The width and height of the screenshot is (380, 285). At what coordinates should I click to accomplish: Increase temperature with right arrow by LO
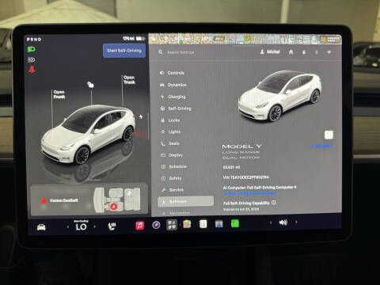95,226
